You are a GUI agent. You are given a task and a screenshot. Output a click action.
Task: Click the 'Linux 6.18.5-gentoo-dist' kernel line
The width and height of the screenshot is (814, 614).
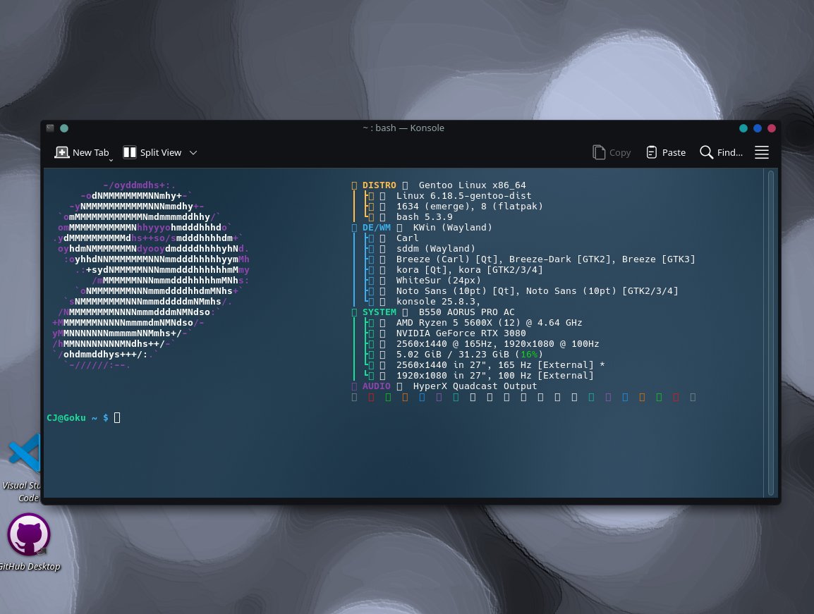click(x=463, y=196)
